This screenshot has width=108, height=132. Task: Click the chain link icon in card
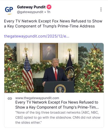pos(10,98)
